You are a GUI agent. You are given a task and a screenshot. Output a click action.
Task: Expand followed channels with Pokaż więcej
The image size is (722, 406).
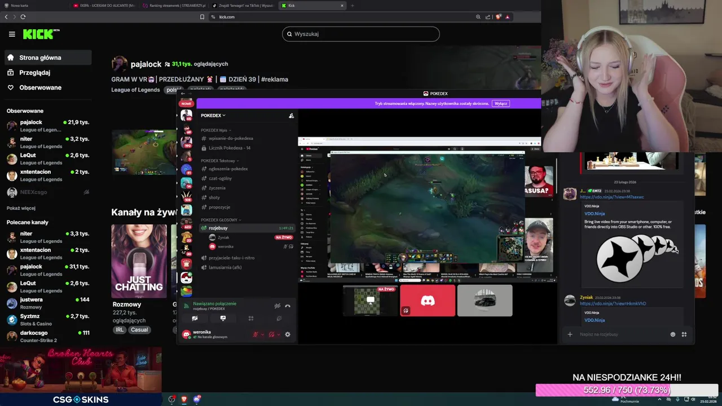click(x=21, y=208)
